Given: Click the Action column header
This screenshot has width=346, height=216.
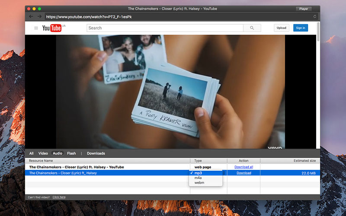Looking at the screenshot, I should [243, 161].
